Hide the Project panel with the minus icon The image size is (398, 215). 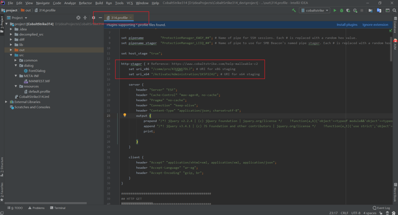click(x=100, y=18)
